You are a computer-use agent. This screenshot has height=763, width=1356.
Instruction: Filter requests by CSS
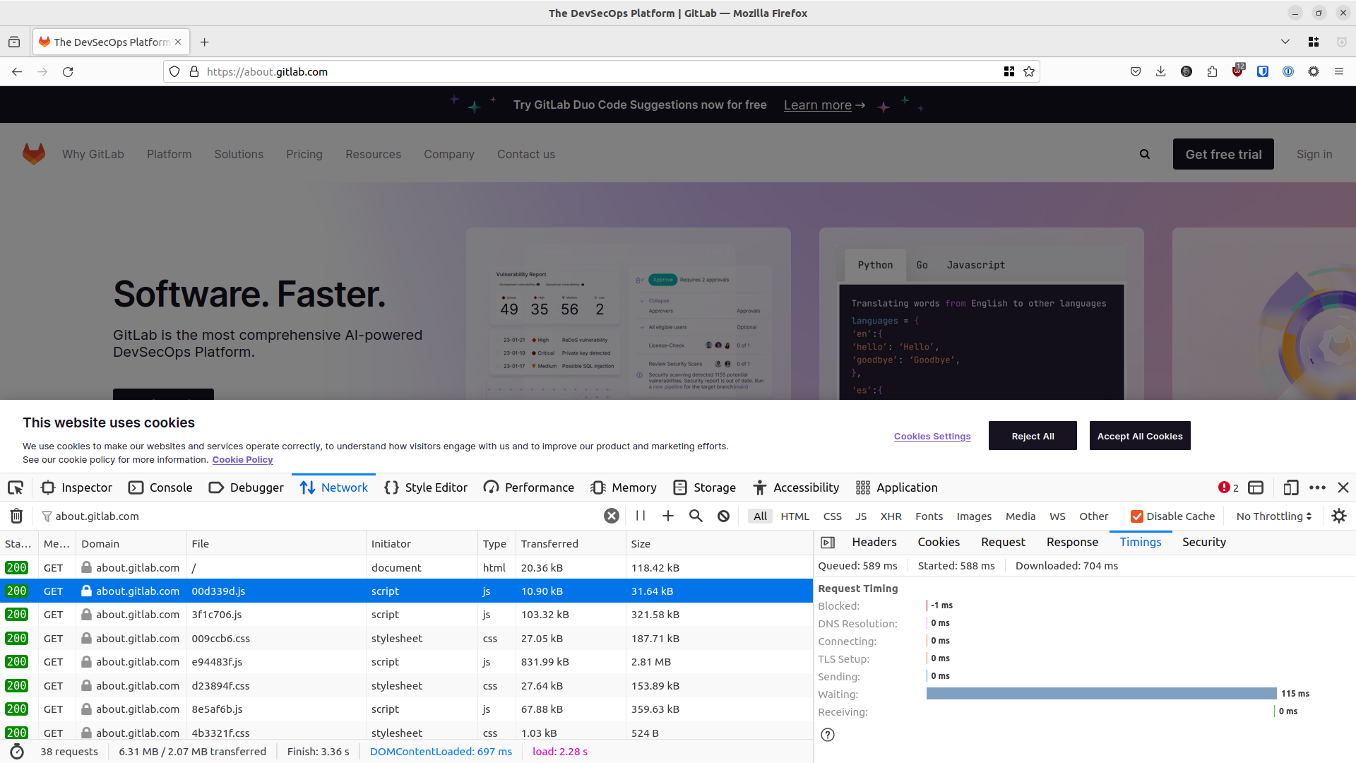pos(833,516)
